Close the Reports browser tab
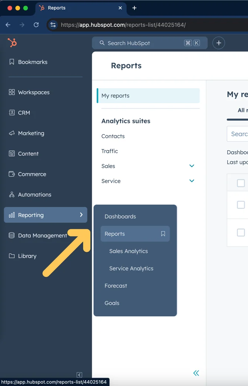This screenshot has height=386, width=248. coord(120,8)
